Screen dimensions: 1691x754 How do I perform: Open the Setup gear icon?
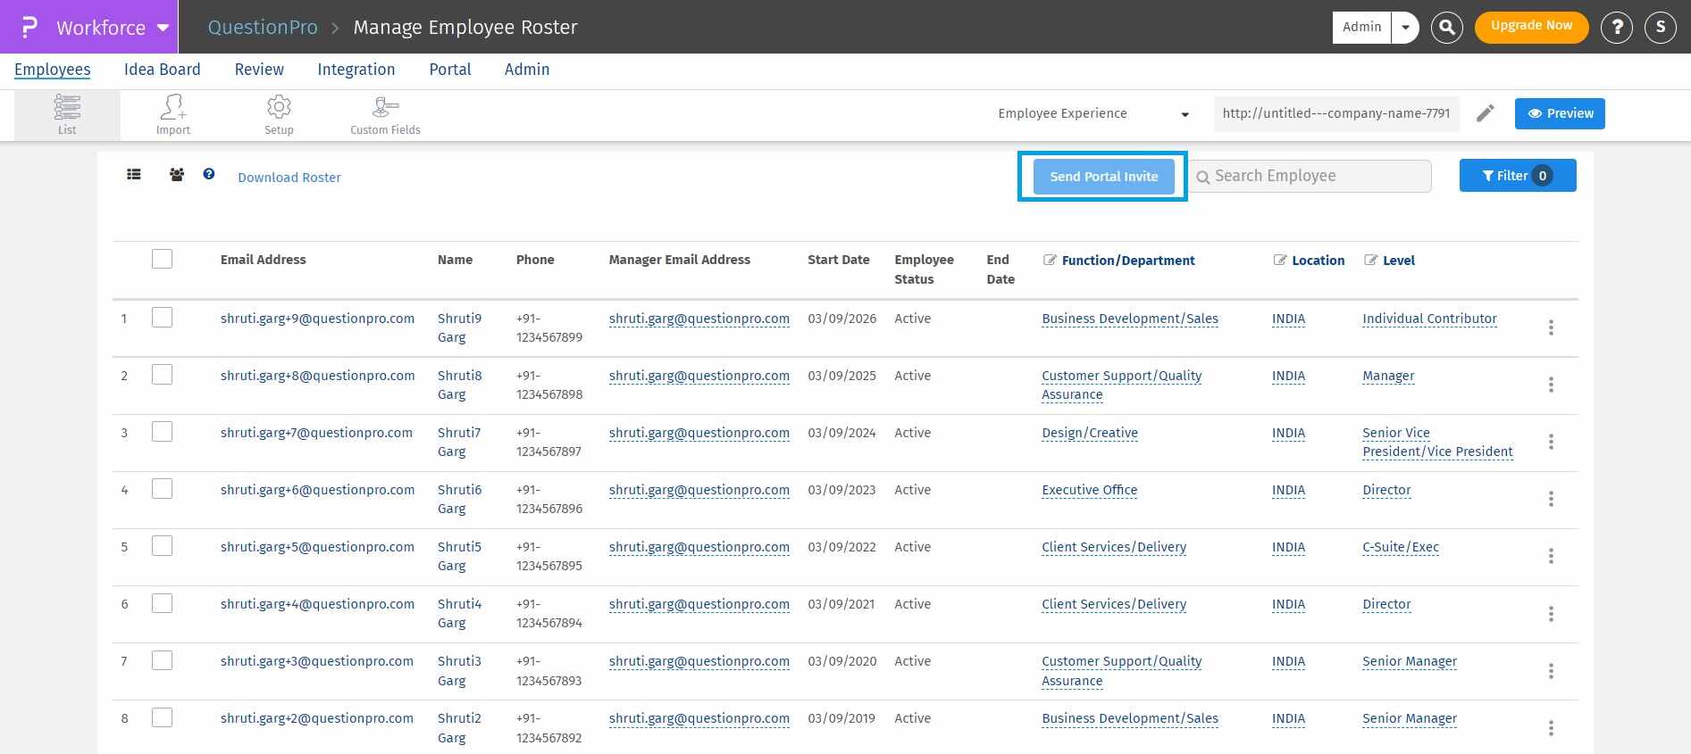(x=279, y=115)
